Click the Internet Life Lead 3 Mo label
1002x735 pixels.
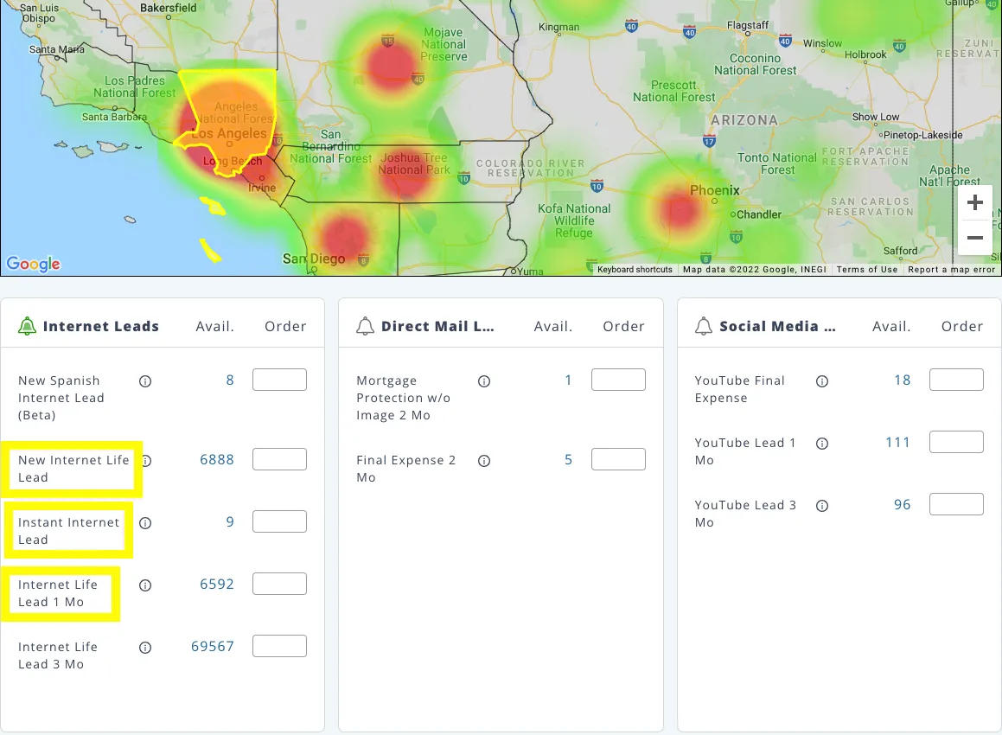click(58, 655)
